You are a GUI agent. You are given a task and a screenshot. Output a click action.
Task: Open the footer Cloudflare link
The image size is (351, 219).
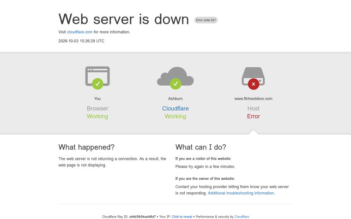pos(242,217)
